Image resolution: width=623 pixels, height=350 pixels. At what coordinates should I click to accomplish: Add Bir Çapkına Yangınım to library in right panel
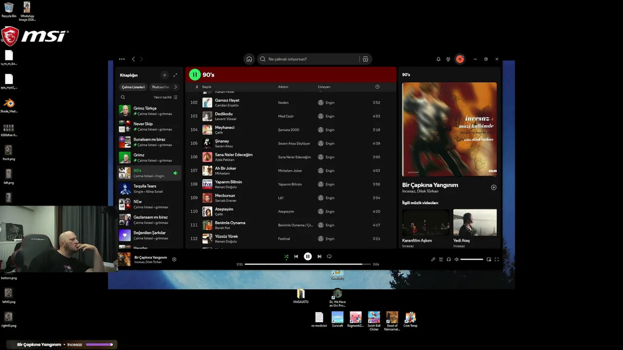pos(494,187)
